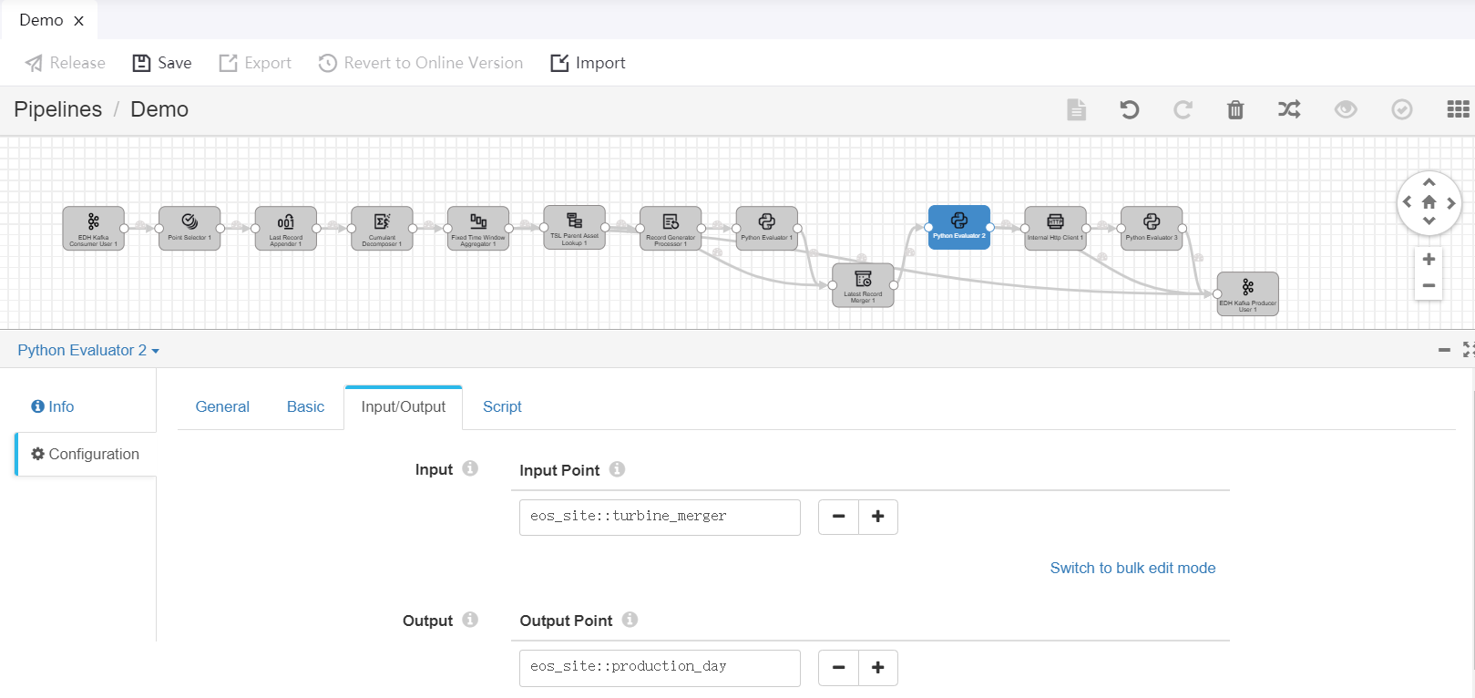Image resolution: width=1475 pixels, height=698 pixels.
Task: Minimize the configuration panel
Action: coord(1444,350)
